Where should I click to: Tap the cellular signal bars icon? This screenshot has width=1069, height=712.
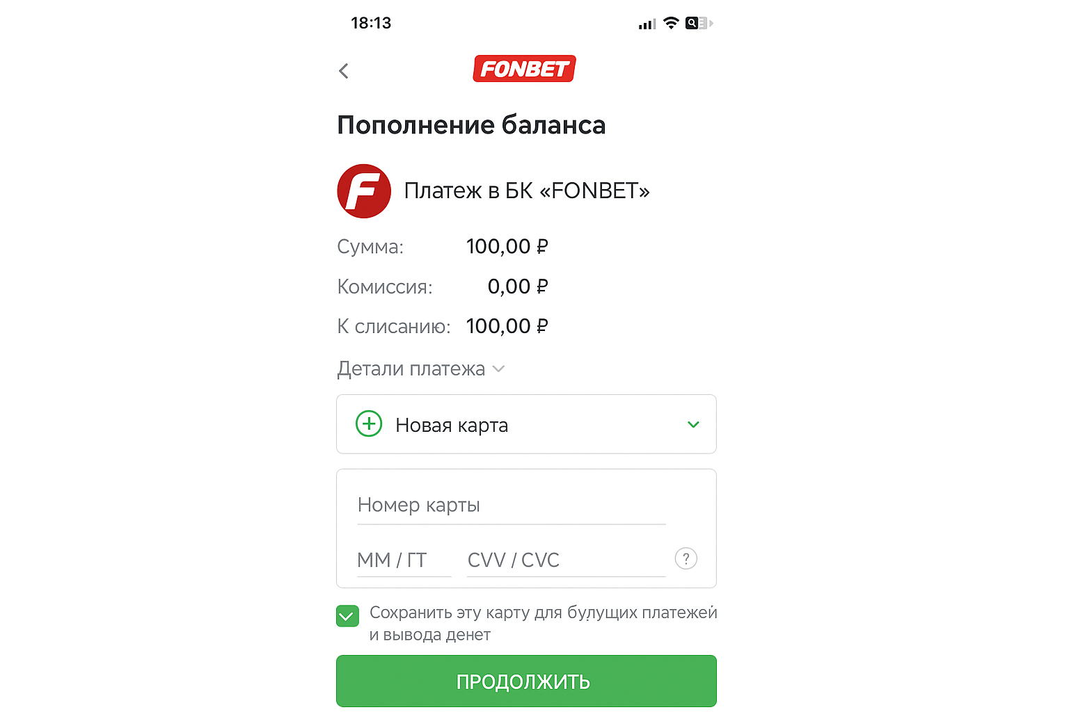[x=647, y=24]
